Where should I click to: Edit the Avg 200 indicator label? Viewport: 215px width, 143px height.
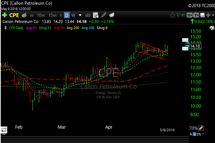point(73,28)
